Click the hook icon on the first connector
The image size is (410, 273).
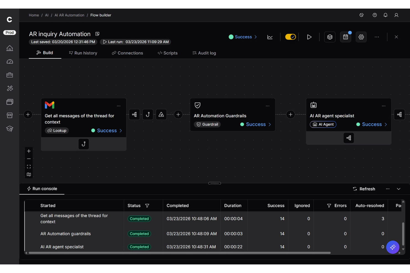point(148,114)
